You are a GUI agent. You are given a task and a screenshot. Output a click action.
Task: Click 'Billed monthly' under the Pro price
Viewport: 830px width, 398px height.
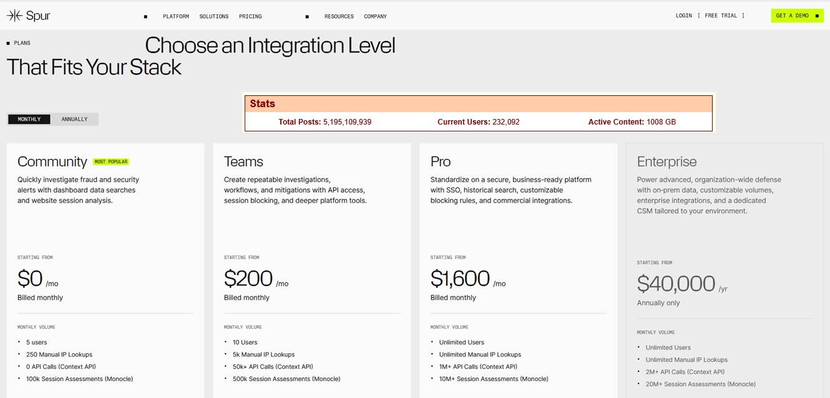[x=453, y=298]
